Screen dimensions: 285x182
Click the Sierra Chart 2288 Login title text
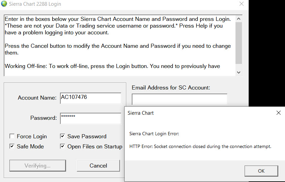pos(35,4)
